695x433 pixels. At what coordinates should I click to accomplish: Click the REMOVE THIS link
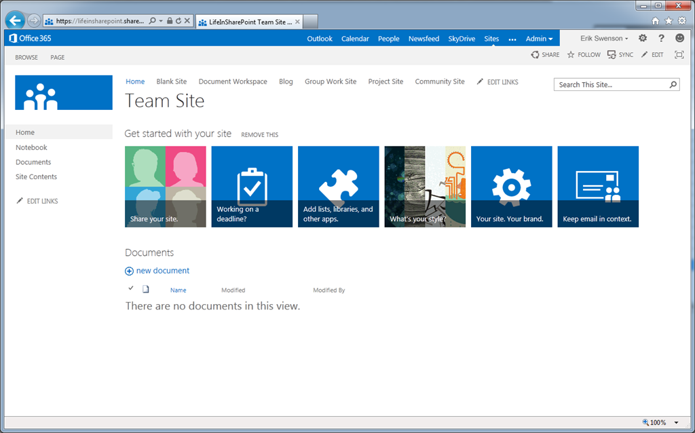click(x=259, y=134)
